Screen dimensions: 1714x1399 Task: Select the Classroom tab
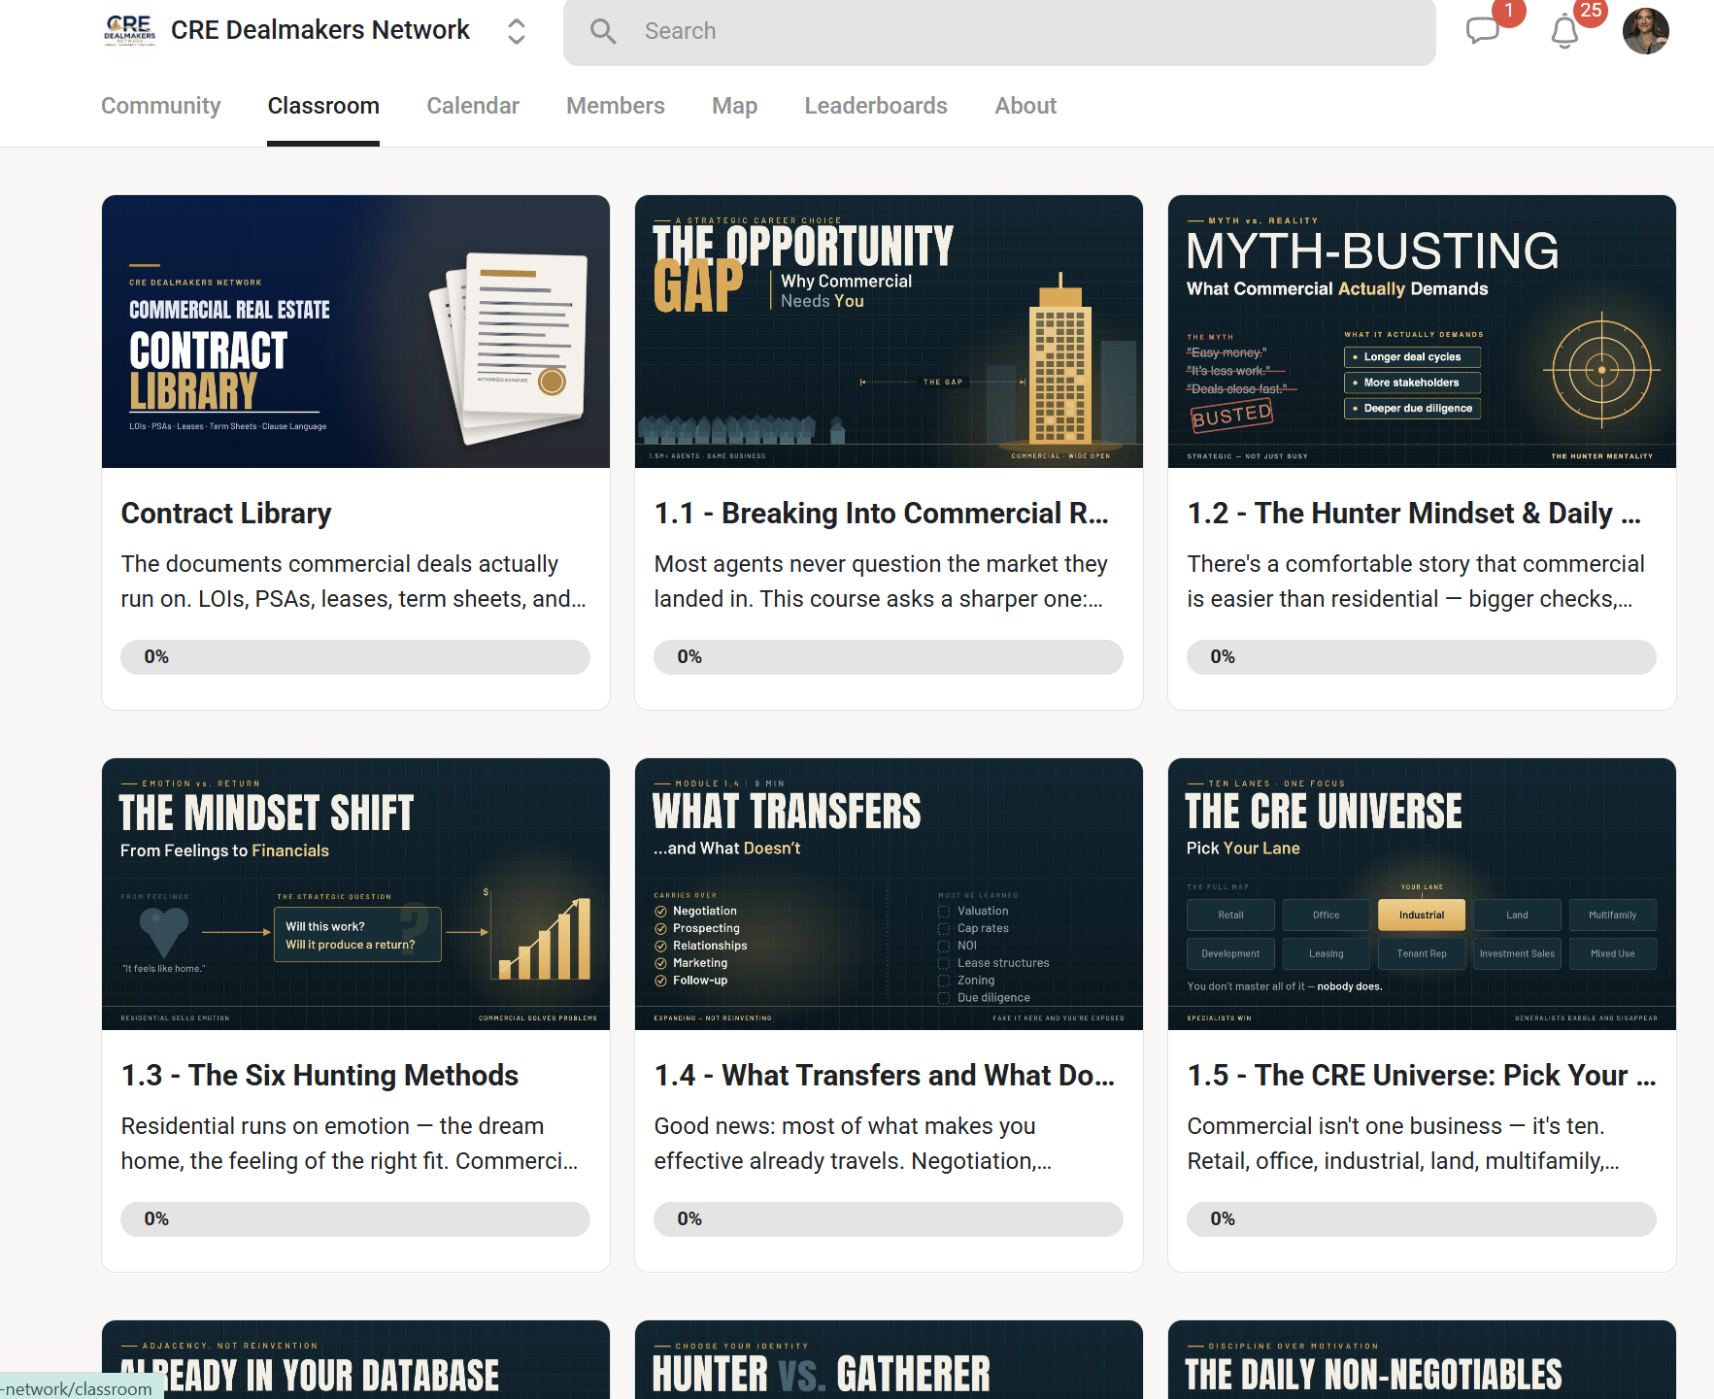[323, 106]
